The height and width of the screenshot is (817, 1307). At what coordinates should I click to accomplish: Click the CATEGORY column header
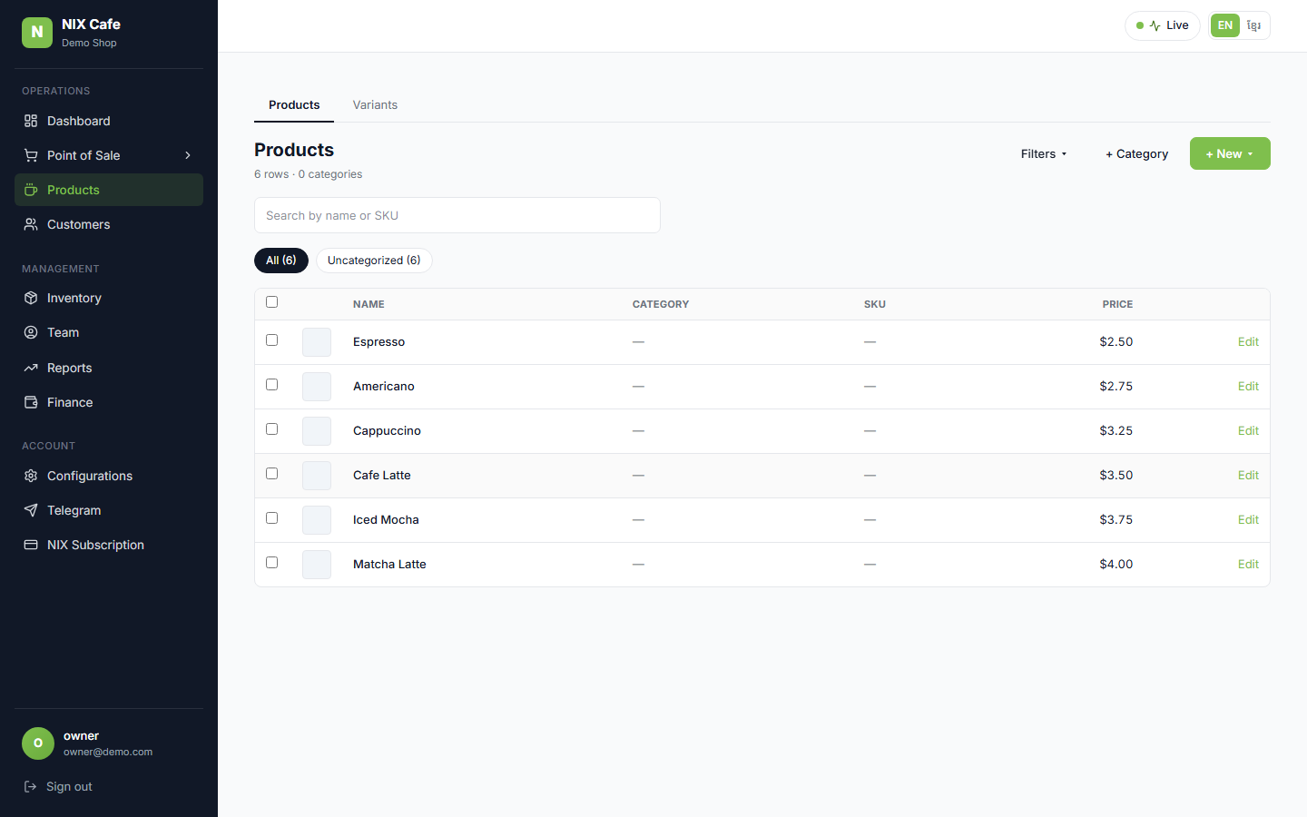(661, 304)
